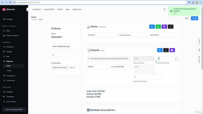Click the purple add button in Producto section
Viewport: 203px width, 114px height.
(x=172, y=50)
